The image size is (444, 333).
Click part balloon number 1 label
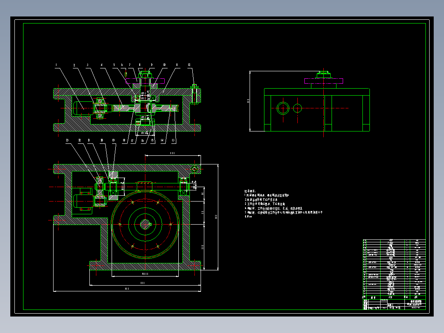[56, 65]
